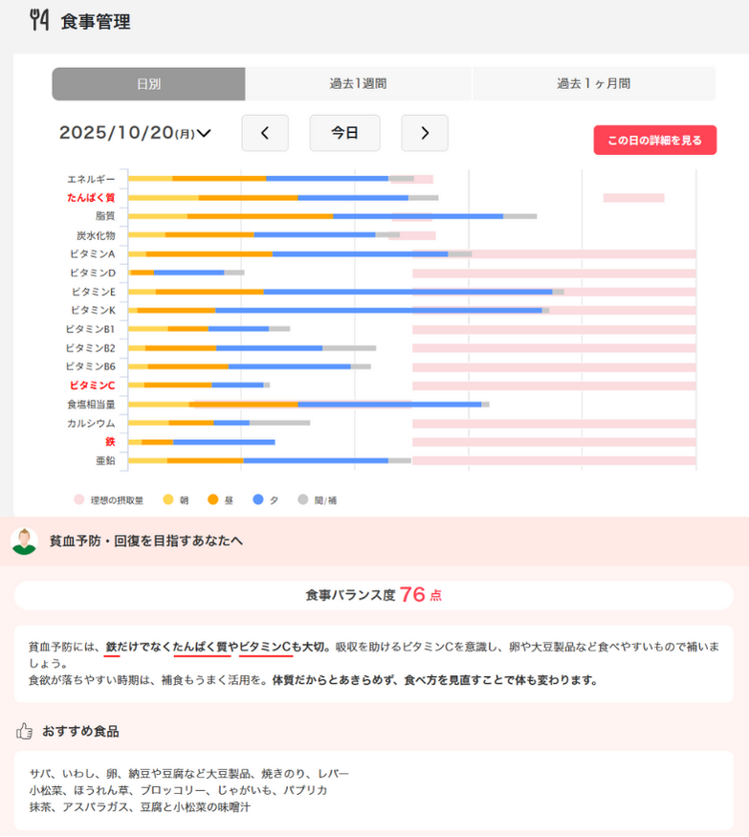
Task: Click the blue 夕 legend dot
Action: (258, 499)
